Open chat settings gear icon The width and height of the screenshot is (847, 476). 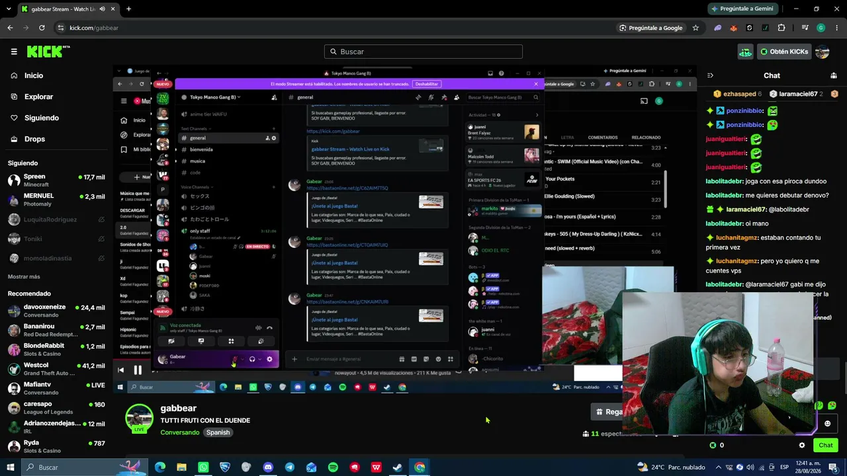pyautogui.click(x=802, y=445)
